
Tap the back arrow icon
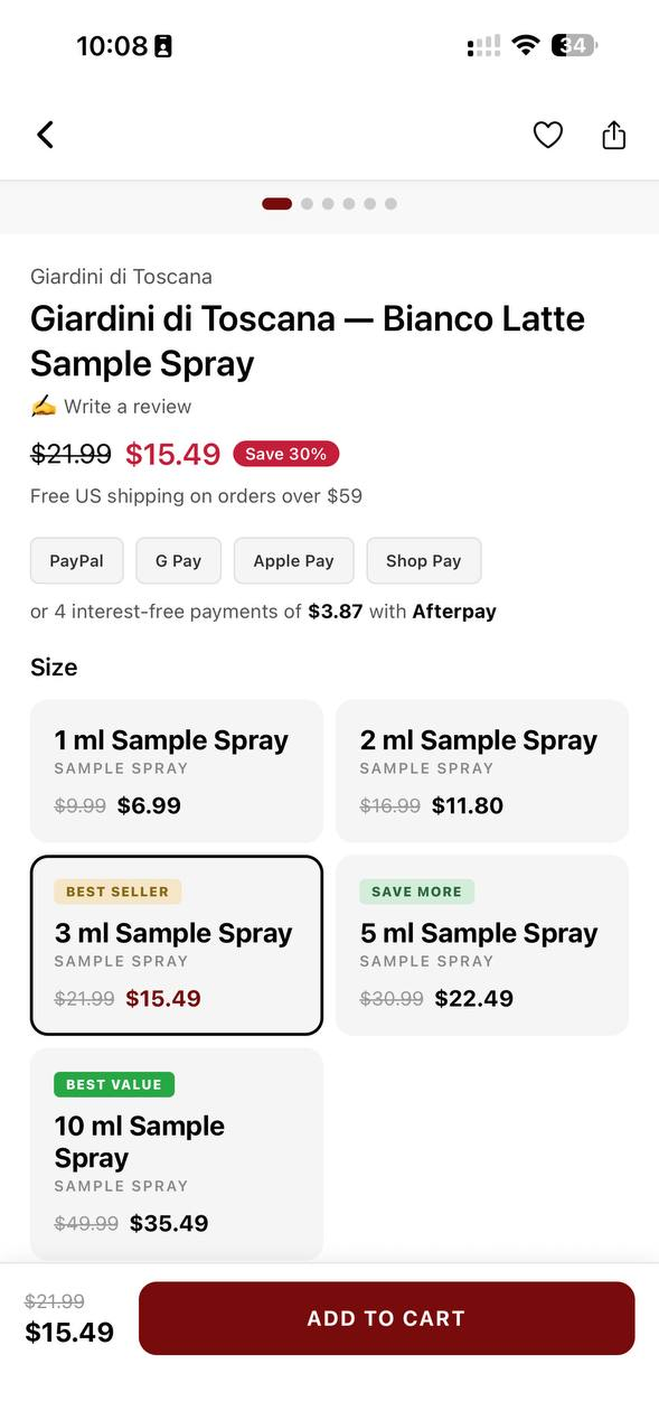point(45,135)
